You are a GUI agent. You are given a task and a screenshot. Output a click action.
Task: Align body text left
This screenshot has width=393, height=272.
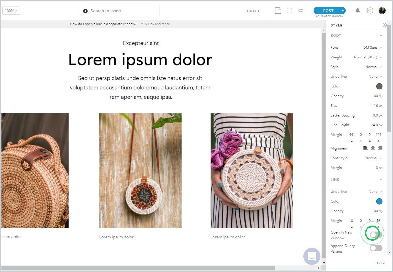pos(365,148)
